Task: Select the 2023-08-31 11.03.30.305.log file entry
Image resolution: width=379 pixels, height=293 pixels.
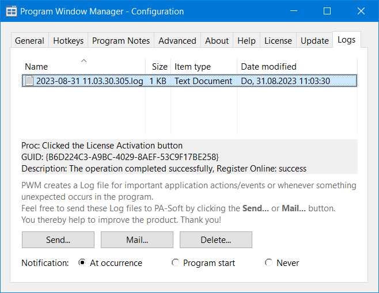Action: [89, 81]
